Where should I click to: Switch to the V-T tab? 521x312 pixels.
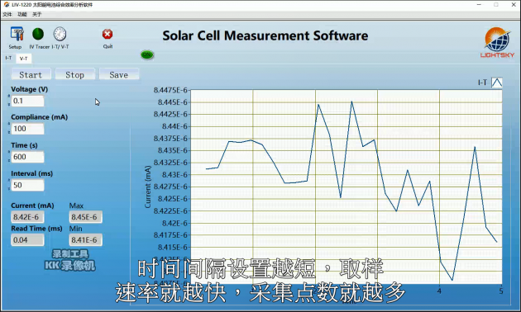[x=24, y=59]
